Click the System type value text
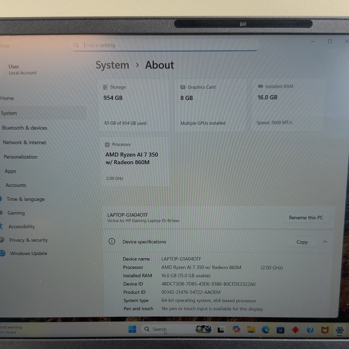The width and height of the screenshot is (349, 349). [209, 301]
